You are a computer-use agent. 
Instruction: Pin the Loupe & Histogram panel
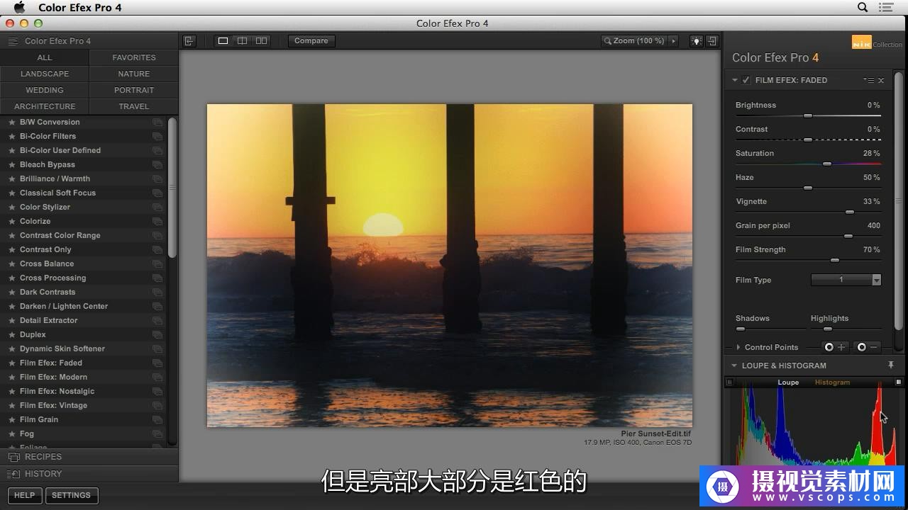pyautogui.click(x=891, y=365)
